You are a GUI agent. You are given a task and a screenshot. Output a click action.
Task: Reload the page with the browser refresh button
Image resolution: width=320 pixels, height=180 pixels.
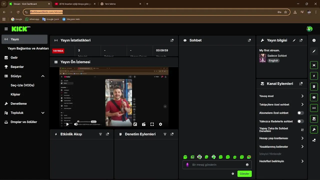tap(18, 12)
